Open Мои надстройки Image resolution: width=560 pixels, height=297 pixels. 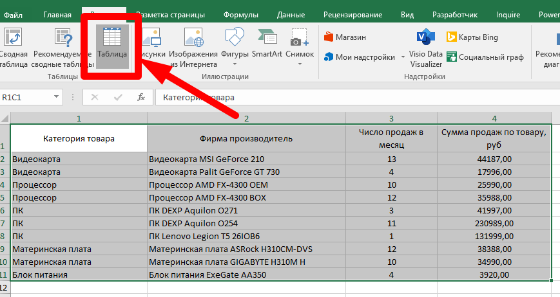tap(360, 57)
